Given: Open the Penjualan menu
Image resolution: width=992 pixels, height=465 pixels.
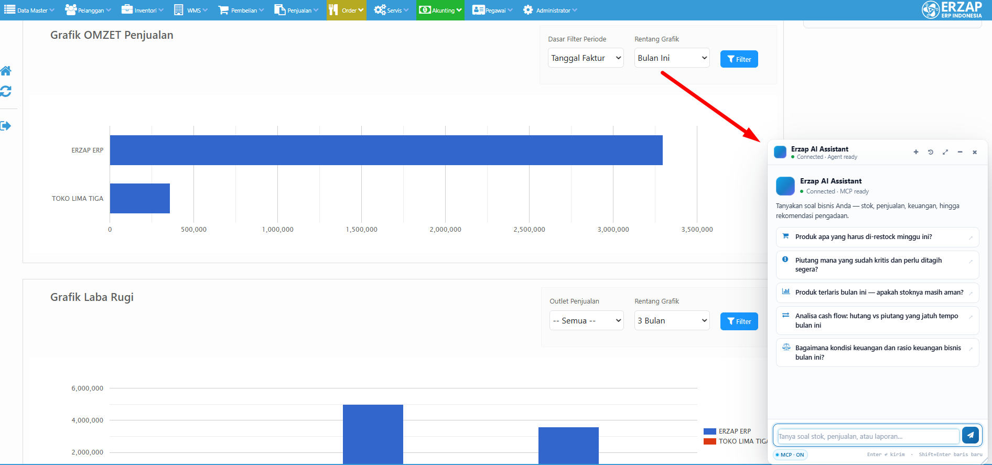Looking at the screenshot, I should [296, 10].
